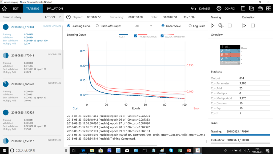273x154 pixels.
Task: Open Excel from the taskbar
Action: click(x=180, y=150)
